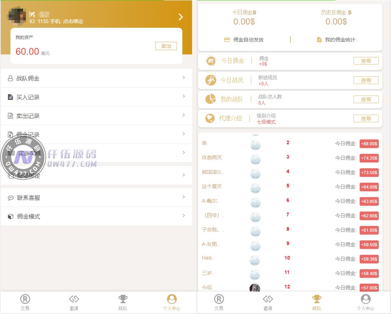This screenshot has height=314, width=391.
Task: Click the 佣金模式 cube icon
Action: pos(11,217)
